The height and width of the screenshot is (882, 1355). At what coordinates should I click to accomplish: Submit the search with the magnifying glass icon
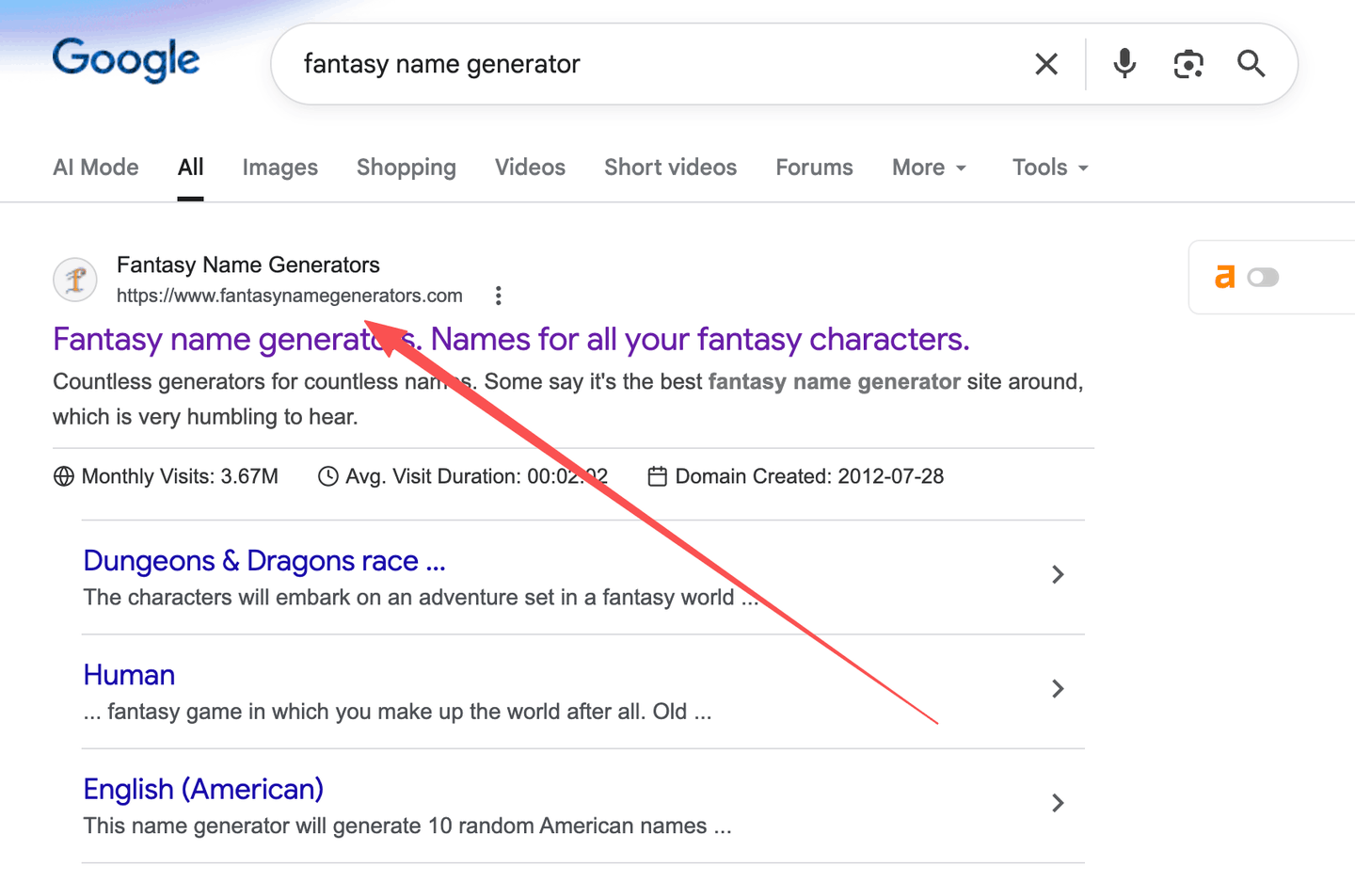click(1251, 64)
